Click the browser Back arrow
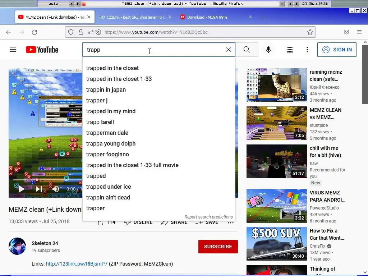The image size is (368, 276). point(9,32)
